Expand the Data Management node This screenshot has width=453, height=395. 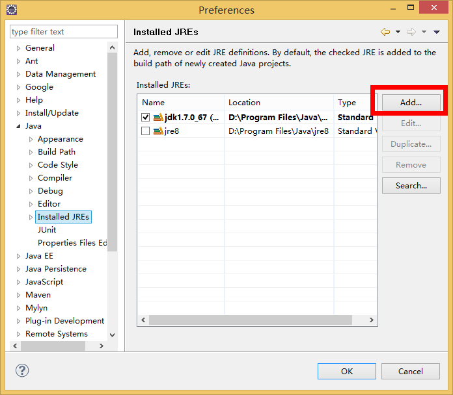[18, 74]
